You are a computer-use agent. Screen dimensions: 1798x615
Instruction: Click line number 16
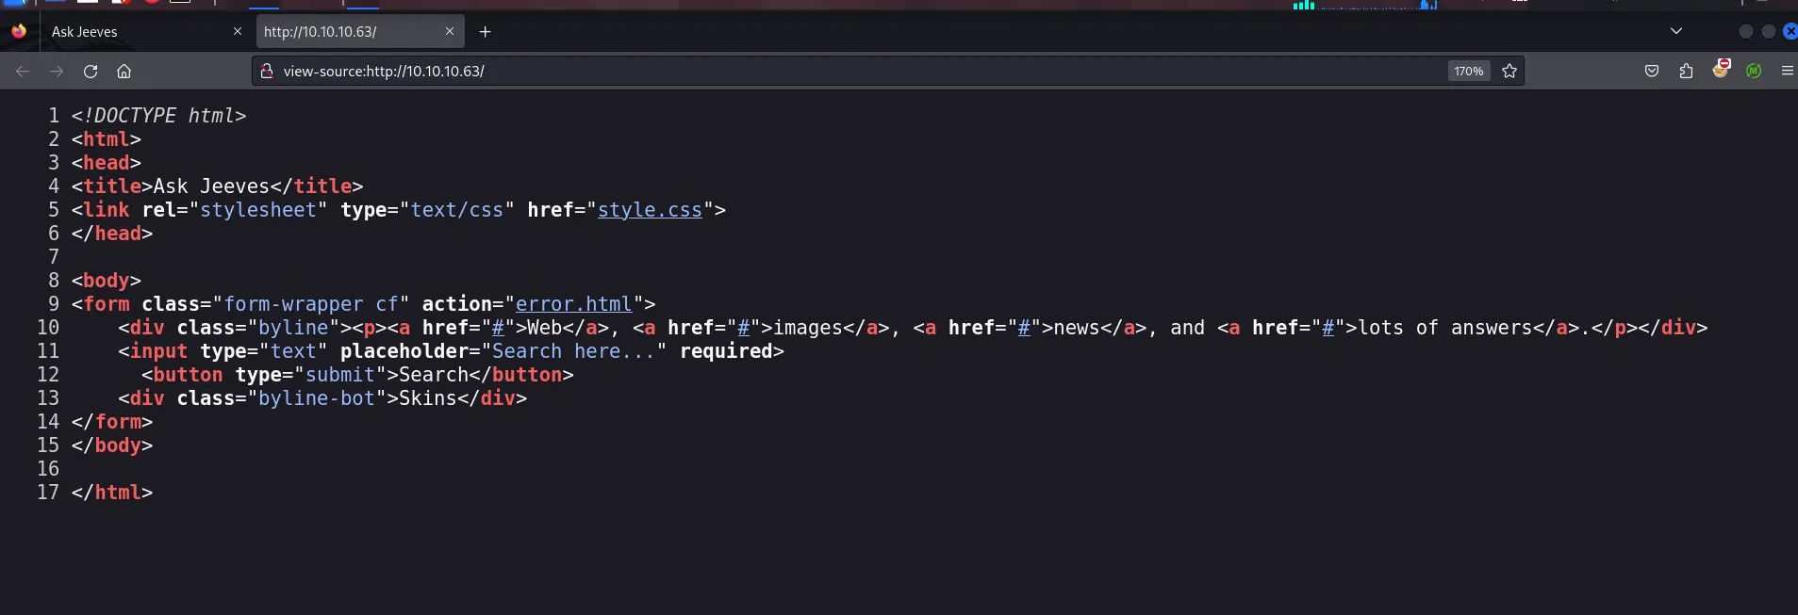(48, 469)
